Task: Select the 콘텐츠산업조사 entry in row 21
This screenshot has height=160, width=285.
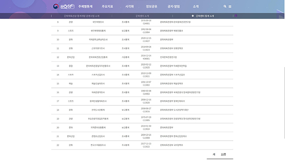Action: [x=98, y=136]
